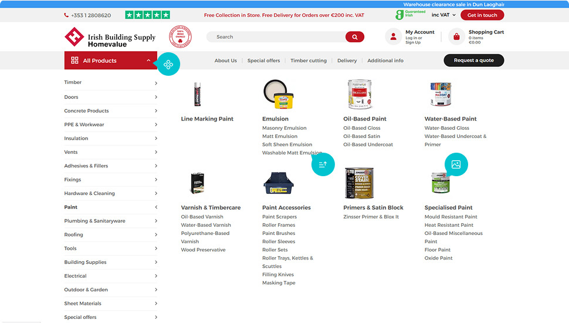The height and width of the screenshot is (323, 569).
Task: Open the Special offers nav item
Action: (x=263, y=60)
